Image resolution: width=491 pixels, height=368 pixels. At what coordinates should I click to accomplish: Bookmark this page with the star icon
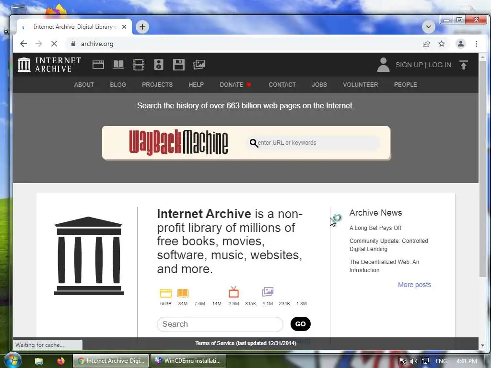pos(442,44)
